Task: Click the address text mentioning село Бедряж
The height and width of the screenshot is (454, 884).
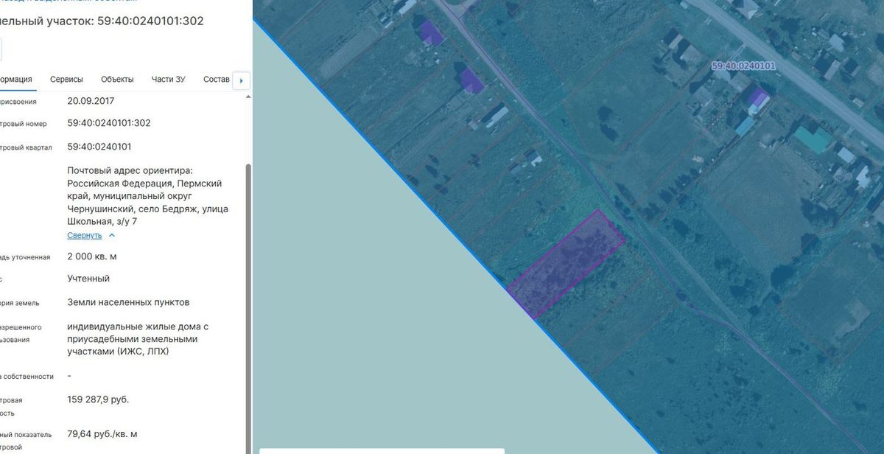Action: [x=147, y=196]
